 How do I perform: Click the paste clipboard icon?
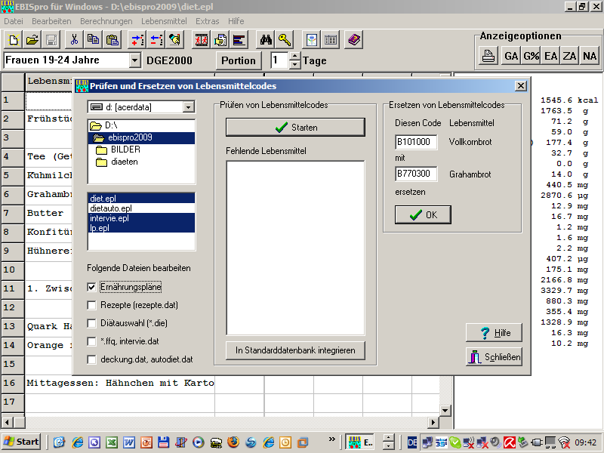pyautogui.click(x=112, y=40)
